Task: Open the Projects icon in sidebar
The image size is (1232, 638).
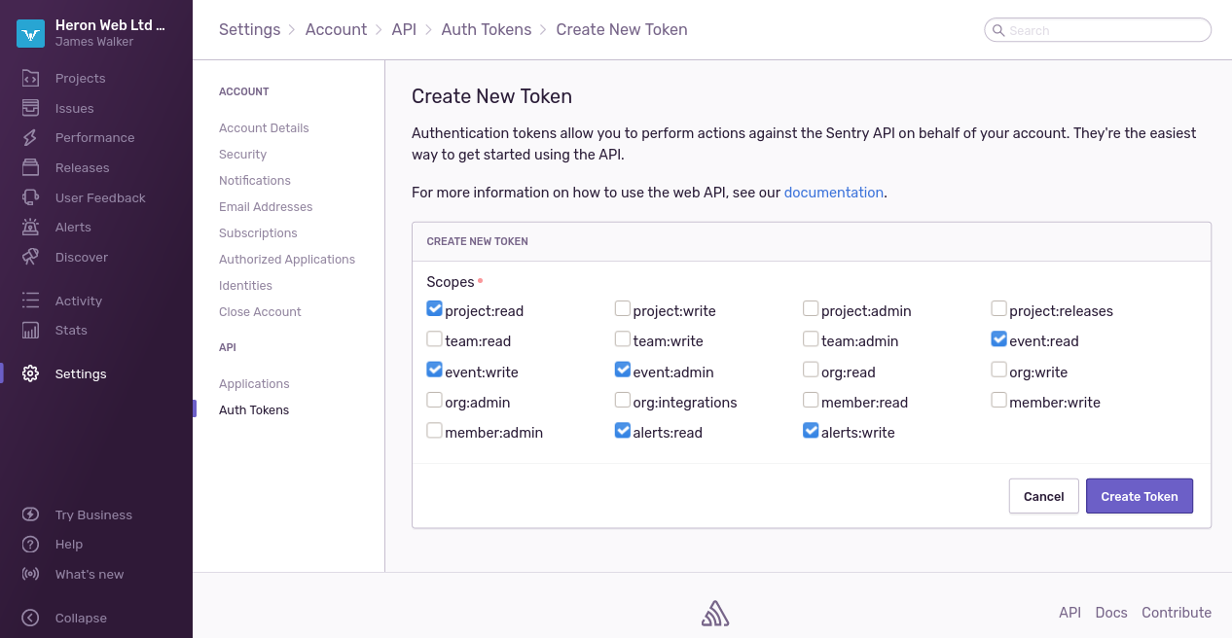Action: tap(31, 78)
